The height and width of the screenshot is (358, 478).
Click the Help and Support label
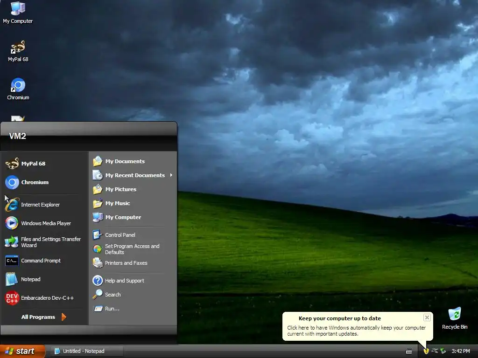tap(124, 280)
